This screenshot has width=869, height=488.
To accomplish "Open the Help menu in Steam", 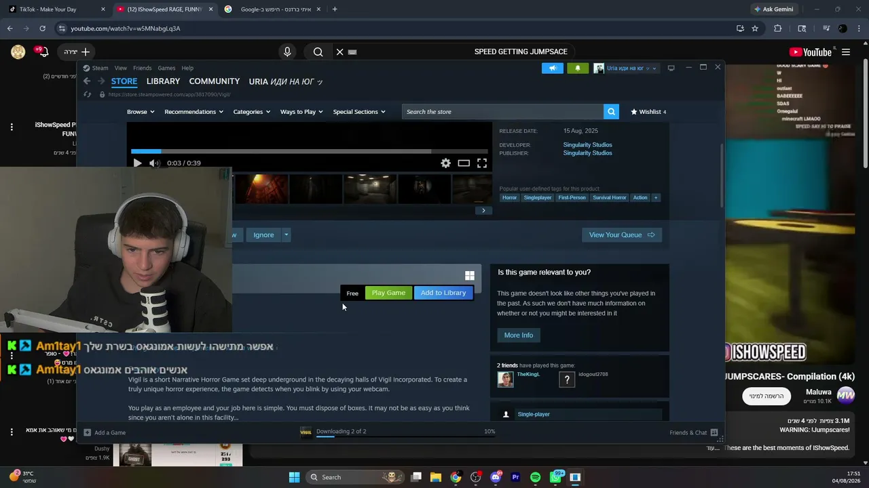I will [187, 68].
